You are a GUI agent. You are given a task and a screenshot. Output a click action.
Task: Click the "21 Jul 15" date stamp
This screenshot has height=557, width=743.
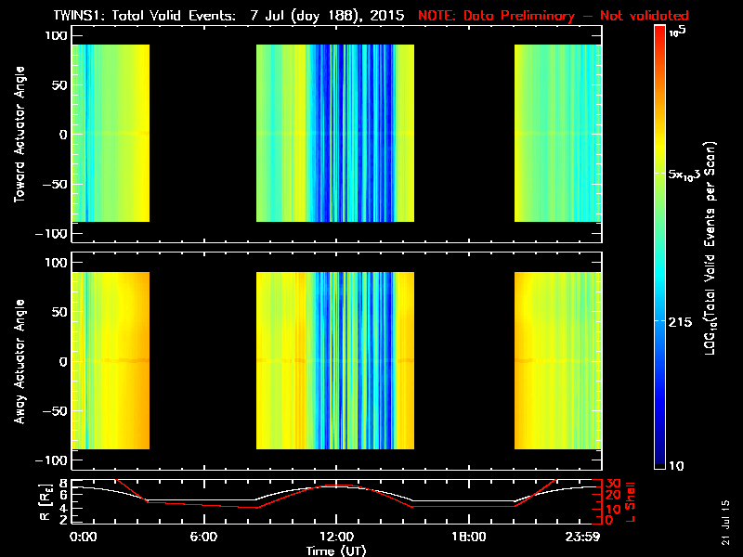click(725, 516)
